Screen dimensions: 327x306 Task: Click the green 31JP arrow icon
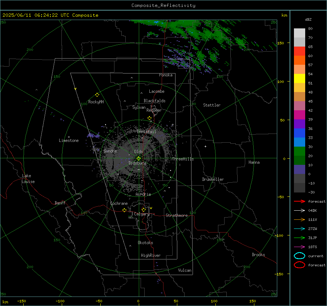[299, 238]
